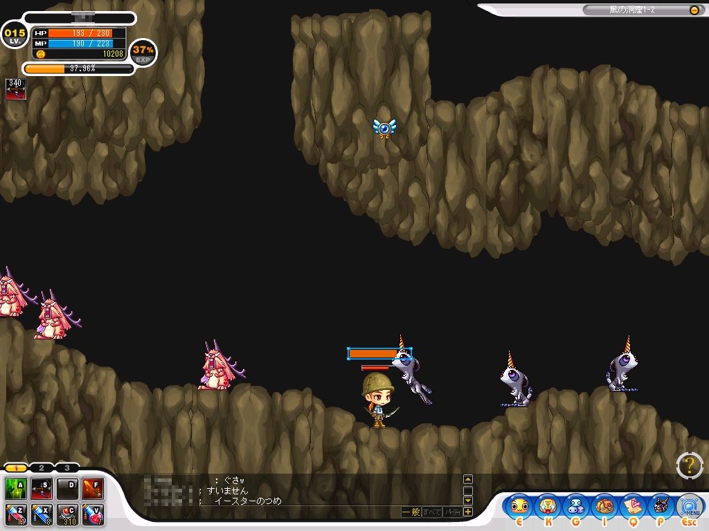Click the map title 風の洞窟1-2
Screen dimensions: 709x531
[x=631, y=10]
